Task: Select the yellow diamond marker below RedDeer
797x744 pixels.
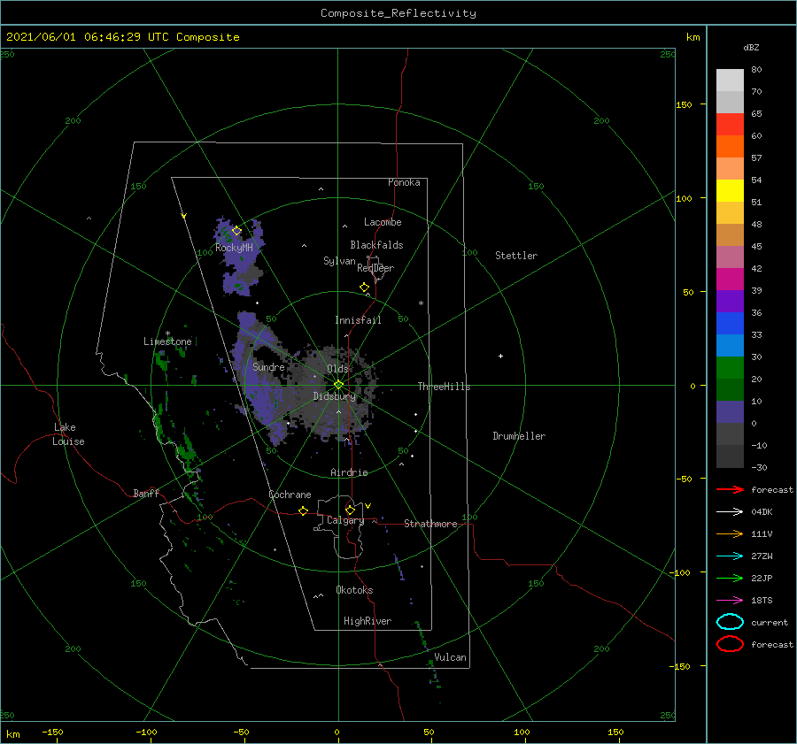Action: pos(364,288)
